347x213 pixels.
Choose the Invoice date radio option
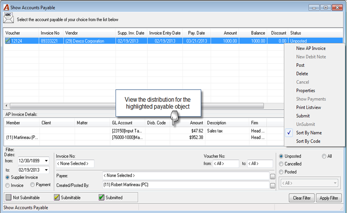pos(7,185)
